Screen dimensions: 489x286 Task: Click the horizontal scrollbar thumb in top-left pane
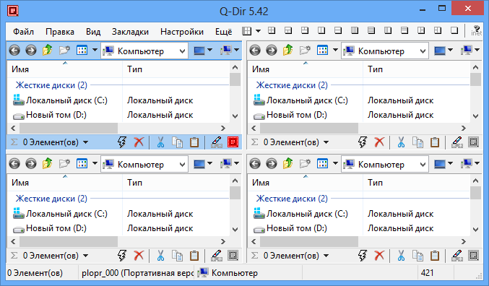[x=69, y=128]
